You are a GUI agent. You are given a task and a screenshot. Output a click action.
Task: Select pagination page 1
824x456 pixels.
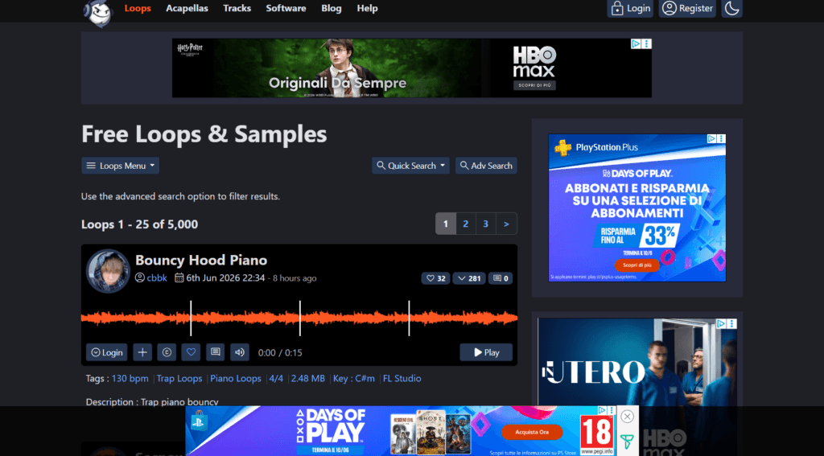pos(446,224)
